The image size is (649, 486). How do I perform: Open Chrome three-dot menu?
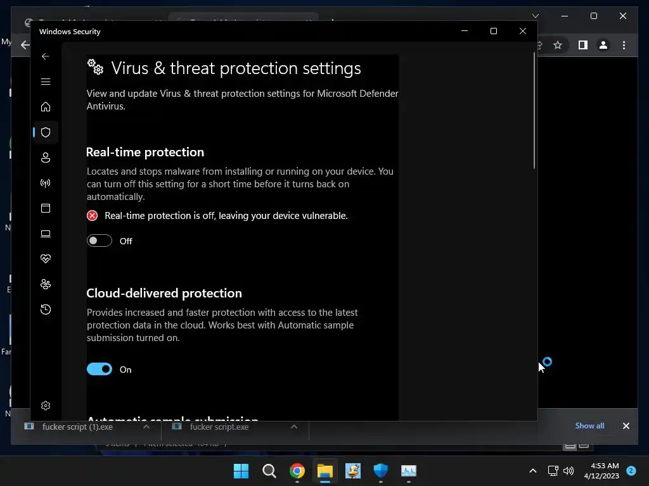[x=624, y=45]
